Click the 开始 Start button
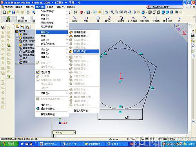The image size is (196, 147). pyautogui.click(x=9, y=144)
